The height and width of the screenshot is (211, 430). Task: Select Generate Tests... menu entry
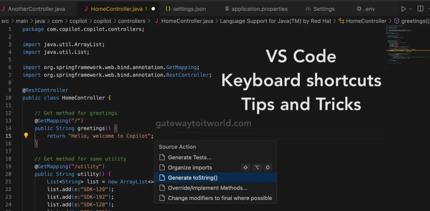[x=189, y=158]
